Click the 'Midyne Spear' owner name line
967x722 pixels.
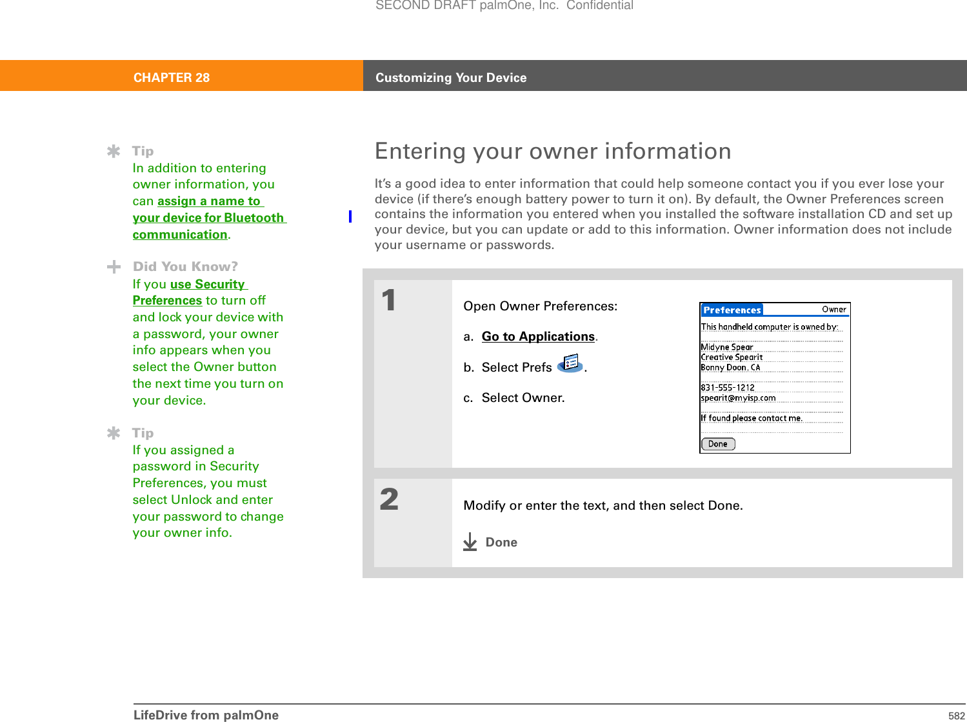pyautogui.click(x=727, y=347)
